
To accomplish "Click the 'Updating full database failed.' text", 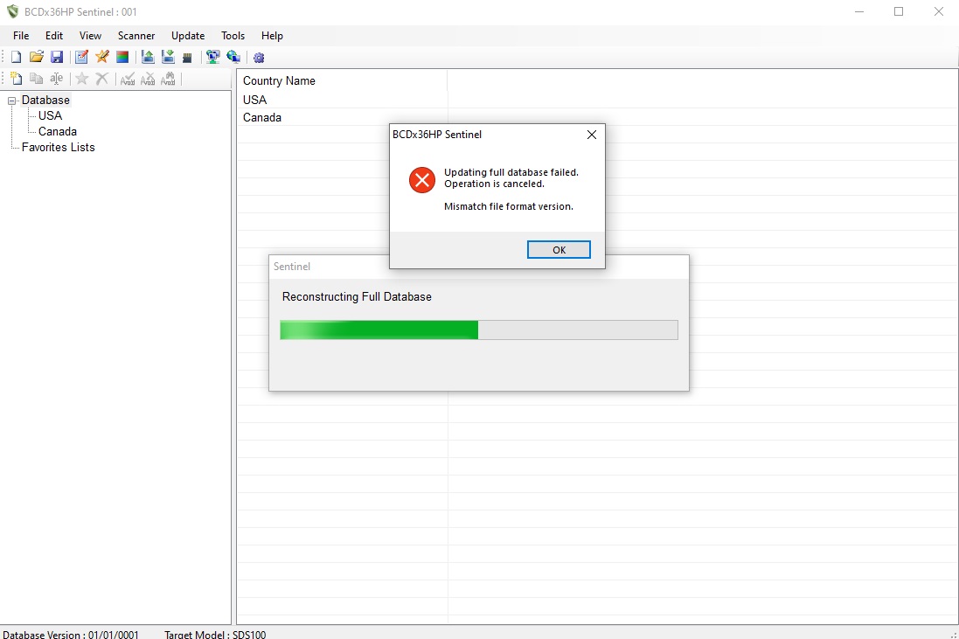I will (x=511, y=172).
